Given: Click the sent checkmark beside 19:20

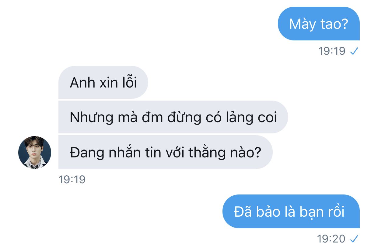Looking at the screenshot, I should 354,239.
